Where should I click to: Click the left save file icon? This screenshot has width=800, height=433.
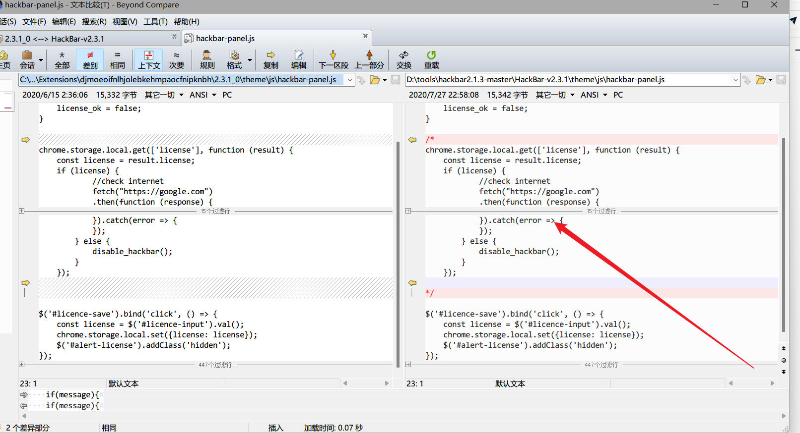pos(396,80)
